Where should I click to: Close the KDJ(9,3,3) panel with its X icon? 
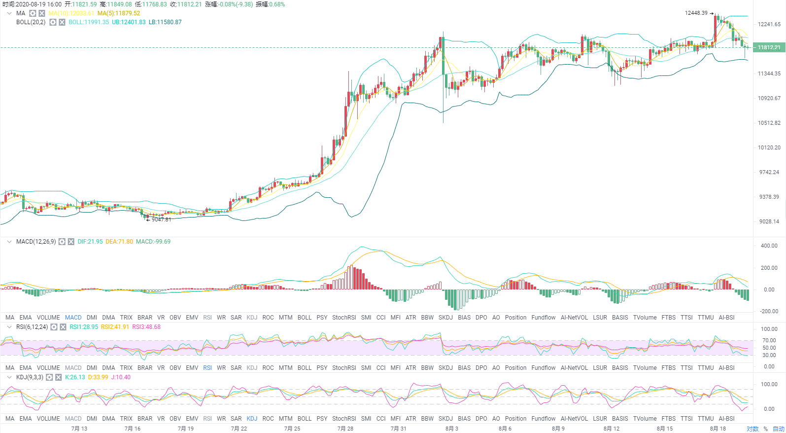(59, 377)
